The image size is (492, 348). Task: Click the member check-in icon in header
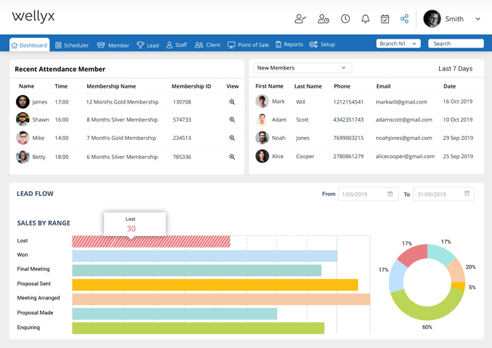[x=300, y=19]
